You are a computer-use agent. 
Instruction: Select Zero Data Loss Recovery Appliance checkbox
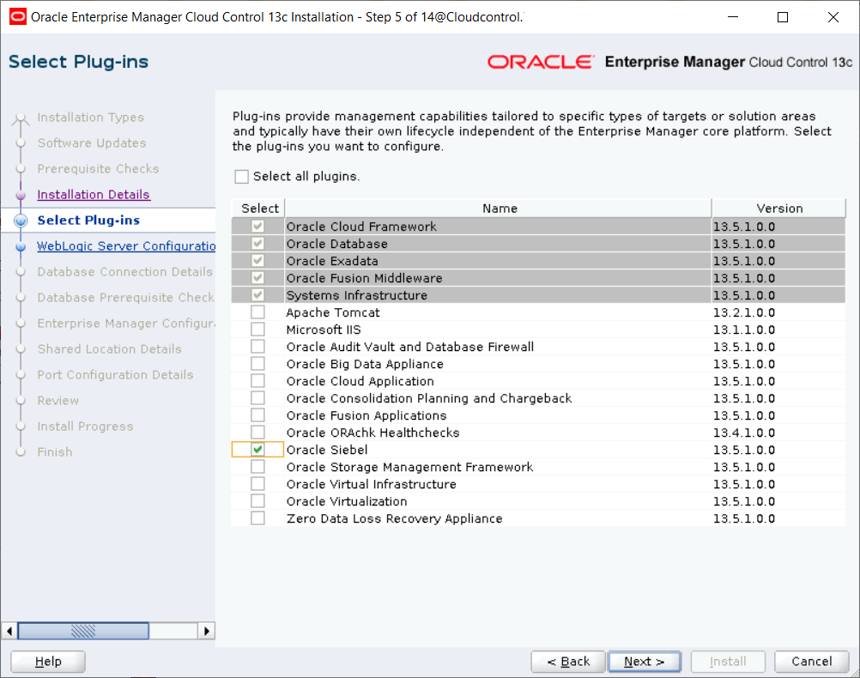pos(257,518)
